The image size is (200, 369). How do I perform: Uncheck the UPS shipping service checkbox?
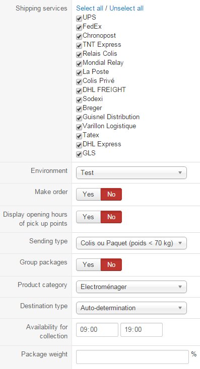click(x=79, y=19)
